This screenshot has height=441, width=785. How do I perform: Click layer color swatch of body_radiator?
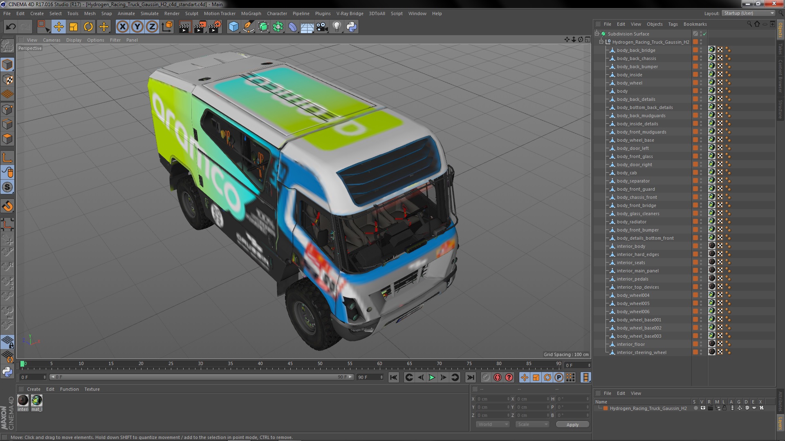[695, 222]
